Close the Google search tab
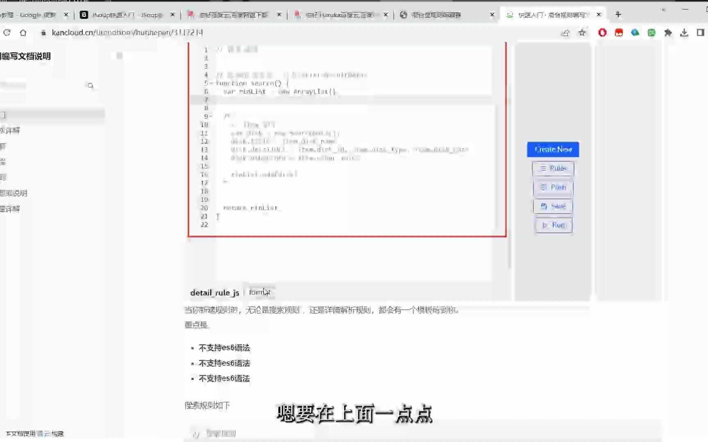708x442 pixels. pos(66,15)
